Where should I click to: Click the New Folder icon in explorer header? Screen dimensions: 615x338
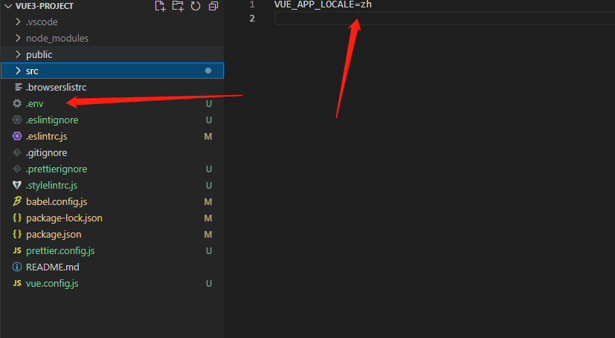[178, 6]
